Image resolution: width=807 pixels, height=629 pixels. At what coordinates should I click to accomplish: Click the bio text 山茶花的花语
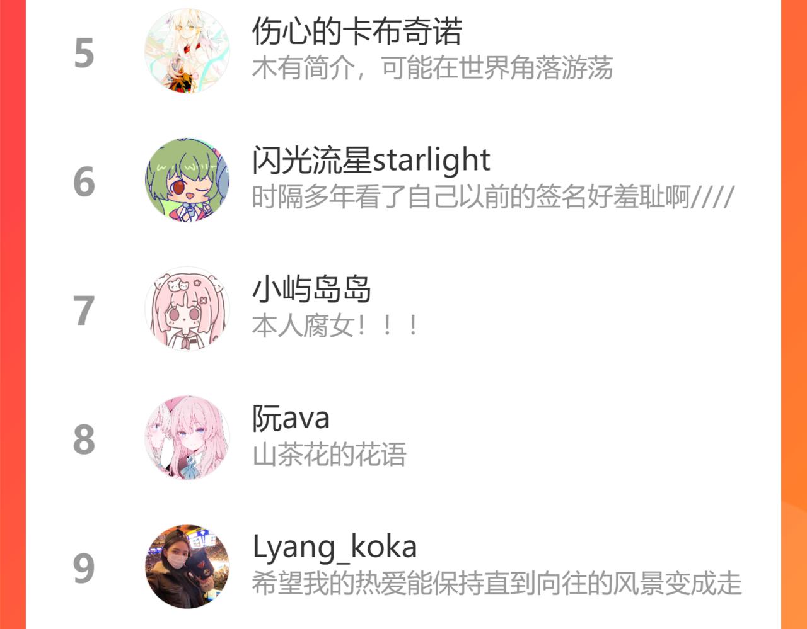coord(329,455)
